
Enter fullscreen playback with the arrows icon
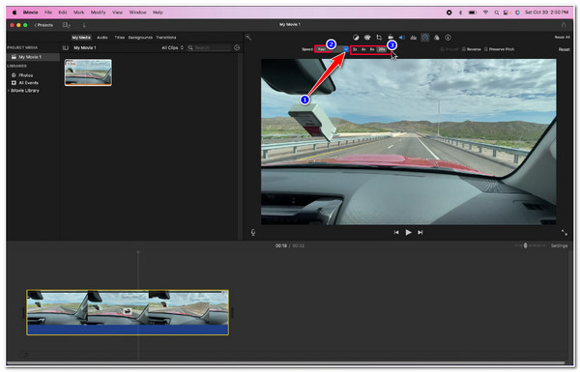565,232
